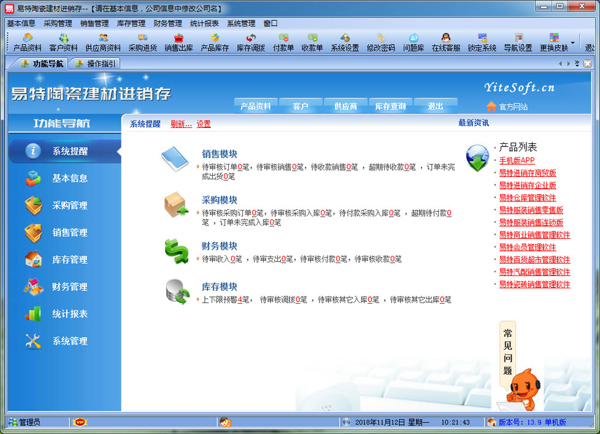Open the 设置 link beside 刷新

click(204, 124)
